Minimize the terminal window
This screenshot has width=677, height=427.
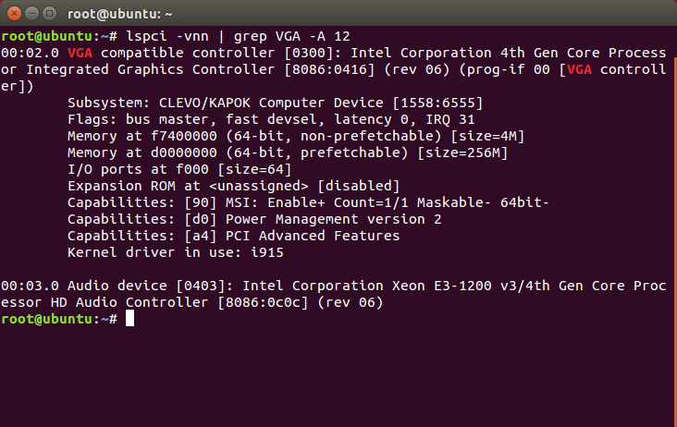[x=31, y=13]
